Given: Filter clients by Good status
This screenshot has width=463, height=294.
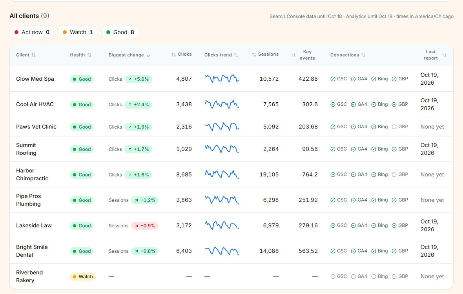Looking at the screenshot, I should pos(120,32).
